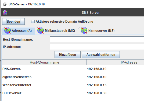Click the DNS globe icon in the header
Image resolution: width=144 pixels, height=101 pixels.
5,12
